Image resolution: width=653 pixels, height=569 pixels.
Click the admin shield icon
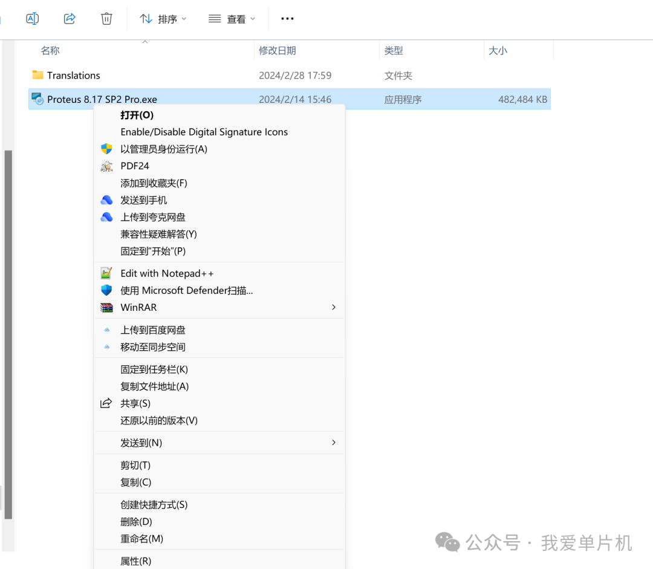click(x=106, y=149)
